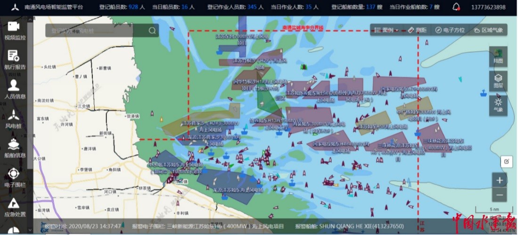Toggle the 图层 layers panel button
Viewport: 518px width, 235px height.
498,81
